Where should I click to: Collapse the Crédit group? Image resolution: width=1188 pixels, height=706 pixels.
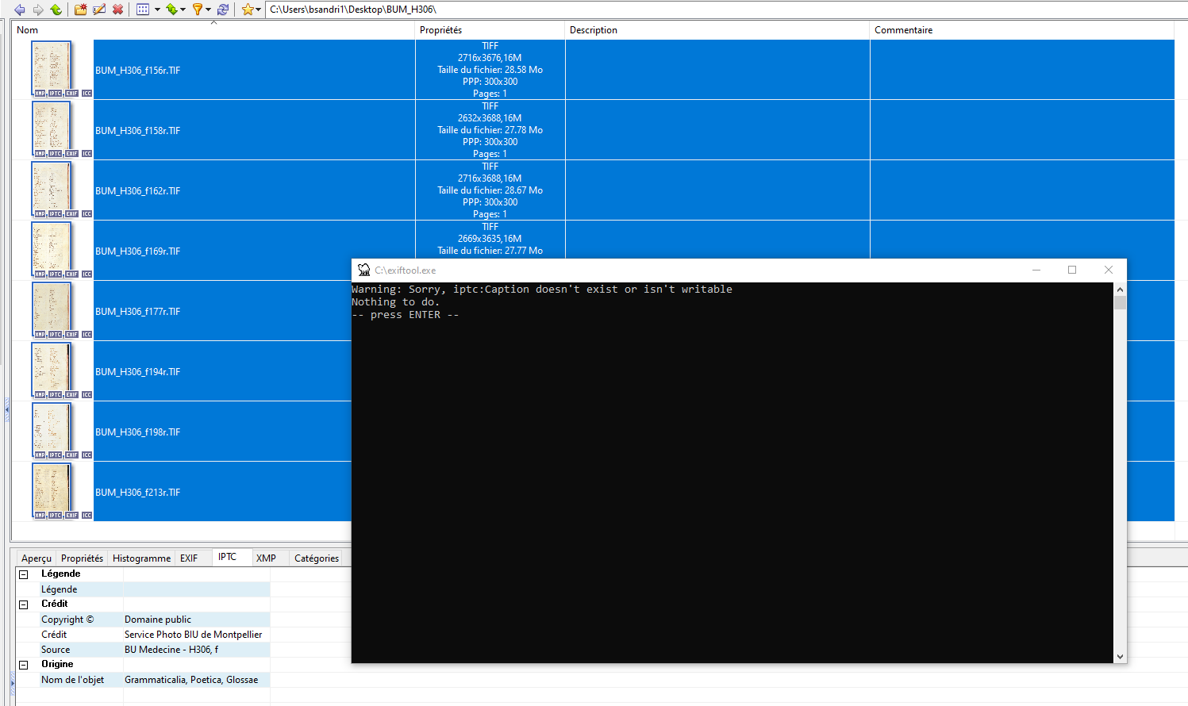pyautogui.click(x=24, y=604)
